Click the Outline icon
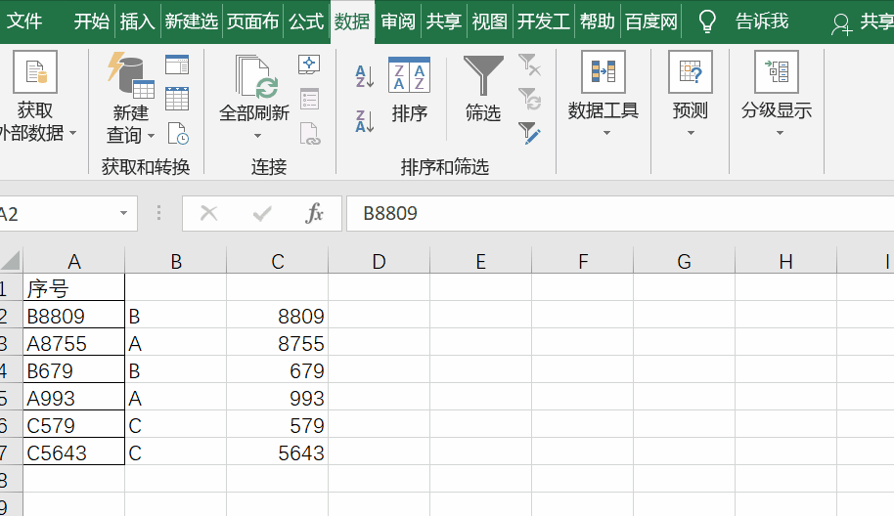The image size is (894, 516). tap(777, 71)
